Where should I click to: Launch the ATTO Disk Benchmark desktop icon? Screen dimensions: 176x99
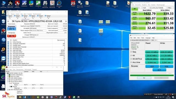[52, 4]
